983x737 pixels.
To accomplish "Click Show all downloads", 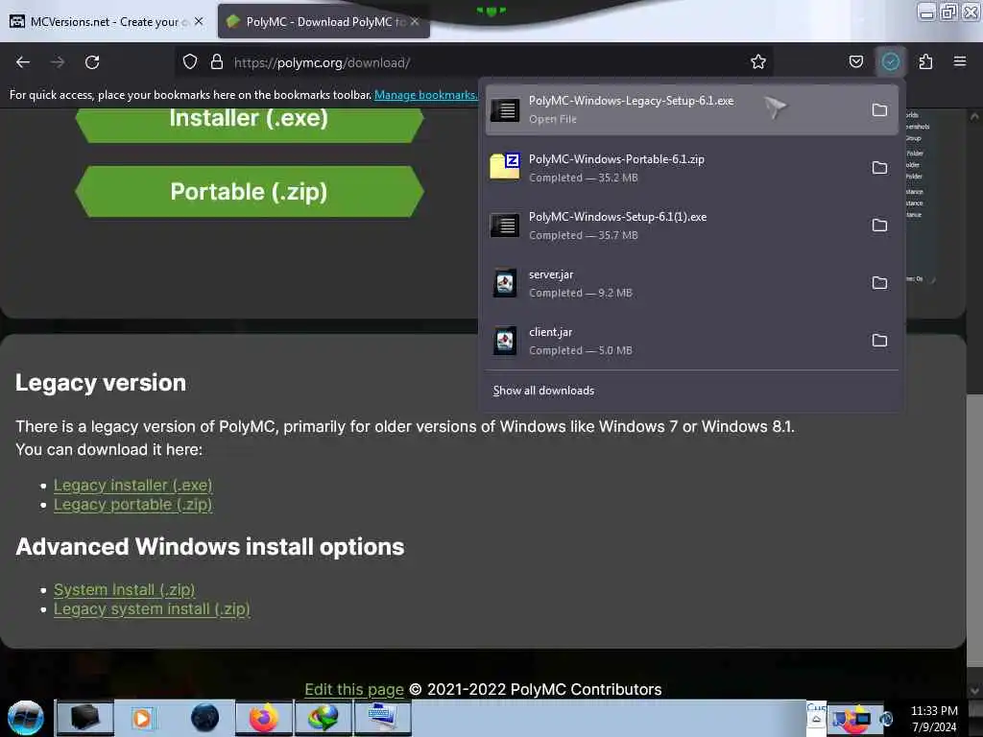I will [x=543, y=391].
